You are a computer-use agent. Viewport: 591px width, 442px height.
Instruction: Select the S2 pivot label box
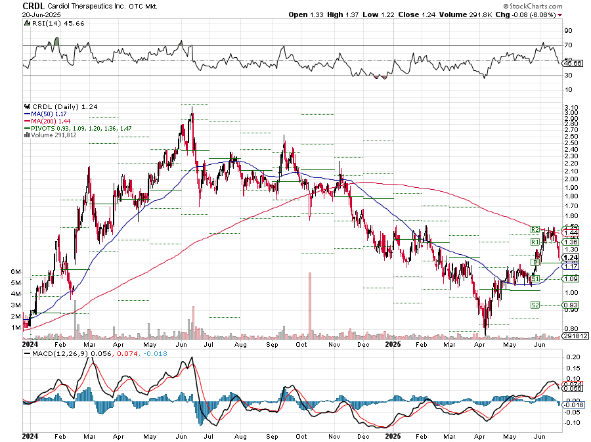click(535, 305)
